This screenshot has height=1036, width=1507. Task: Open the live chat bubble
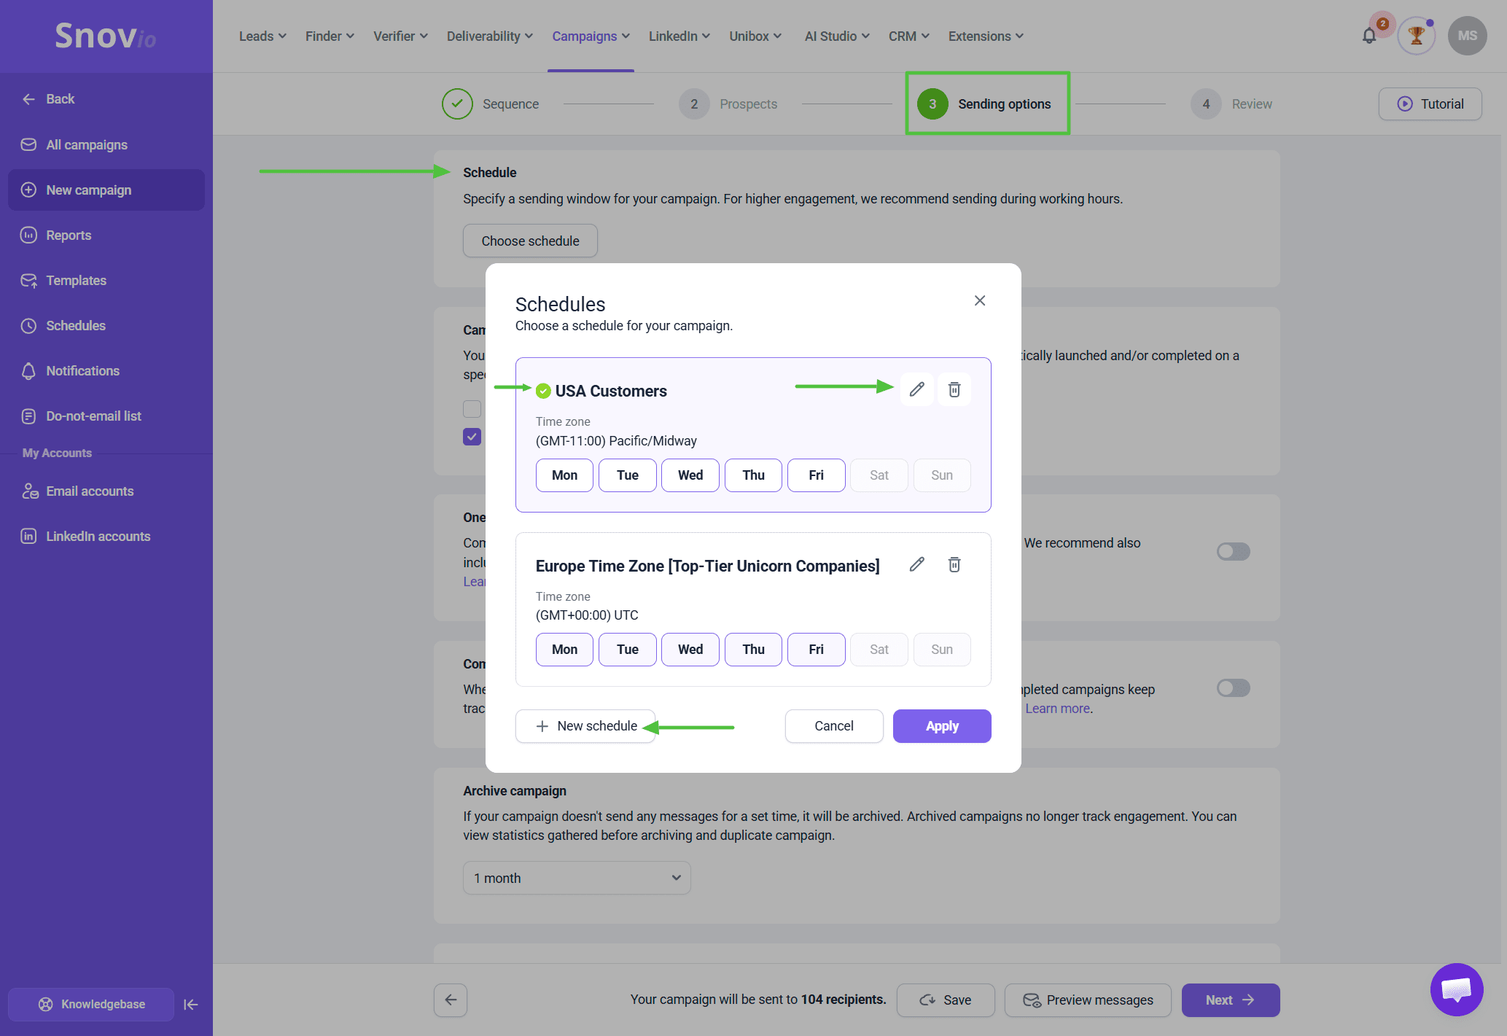point(1456,989)
